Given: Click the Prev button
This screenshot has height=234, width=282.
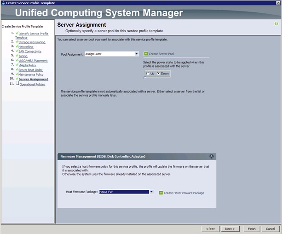Looking at the screenshot, I should [210, 229].
